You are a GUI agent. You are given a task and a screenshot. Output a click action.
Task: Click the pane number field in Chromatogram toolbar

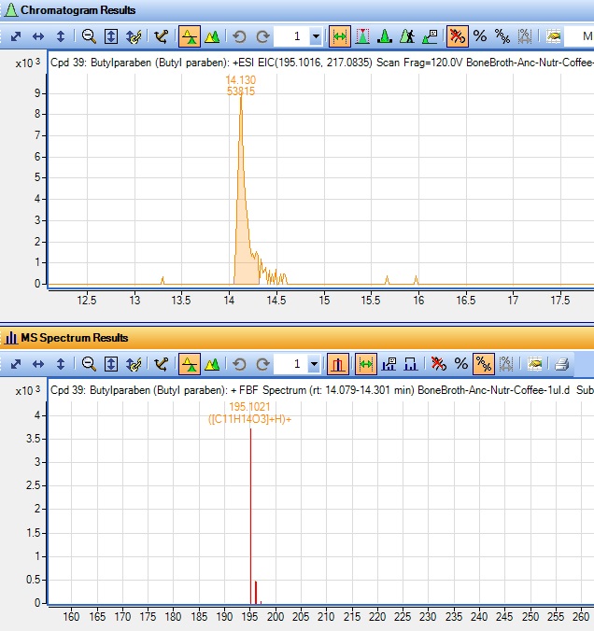tap(293, 36)
